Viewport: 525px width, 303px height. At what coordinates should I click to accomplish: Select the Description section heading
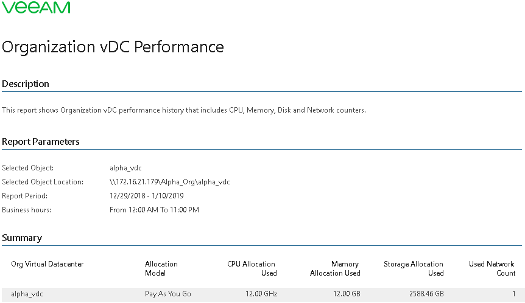tap(26, 84)
